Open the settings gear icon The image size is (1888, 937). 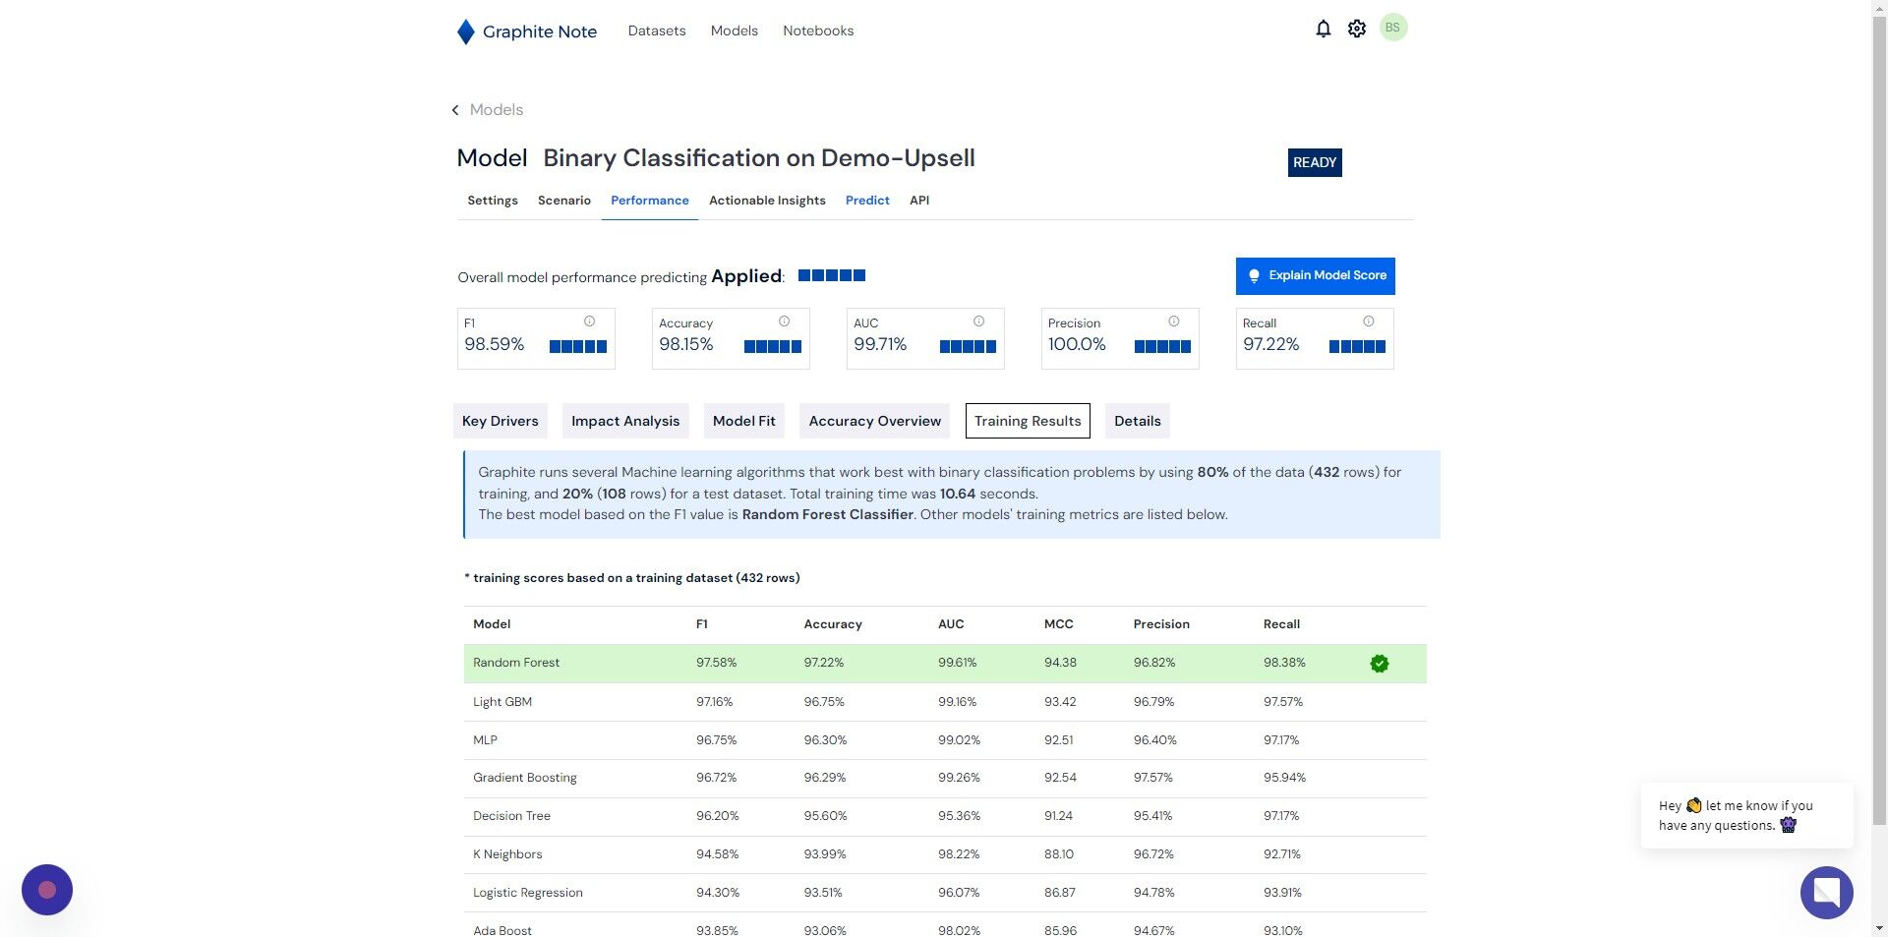pyautogui.click(x=1357, y=29)
